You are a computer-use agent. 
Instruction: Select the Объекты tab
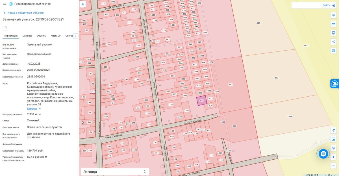[42, 36]
